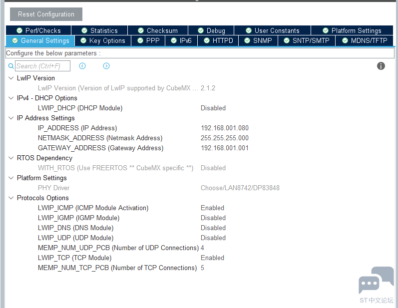Click the search magnifier icon

11,66
